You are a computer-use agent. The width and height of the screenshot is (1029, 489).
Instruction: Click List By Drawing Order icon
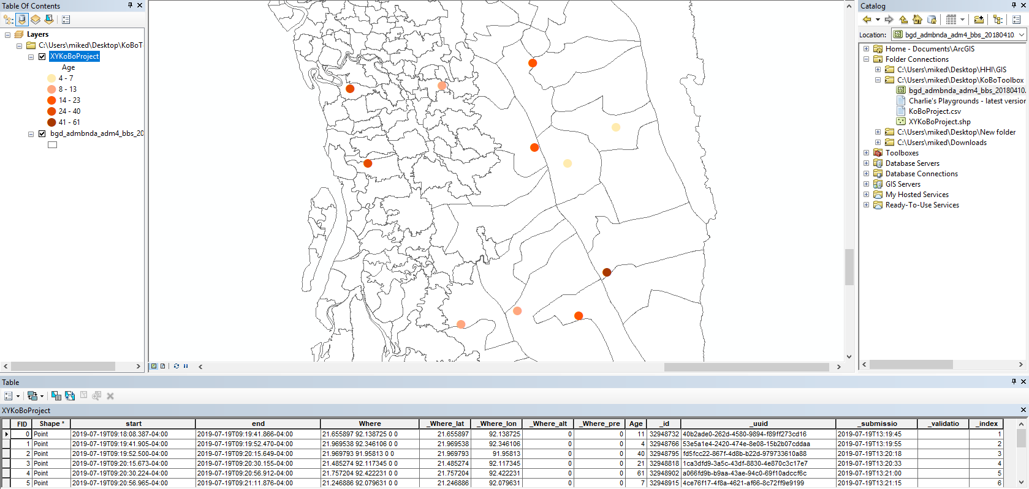[9, 20]
